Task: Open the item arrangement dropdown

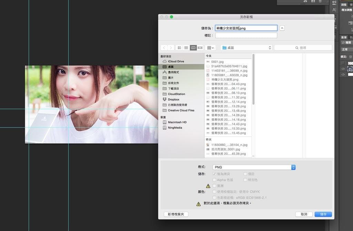Action: (210, 48)
